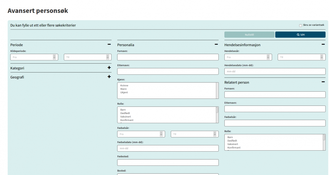The image size is (329, 175).
Task: Focus the Relatert person Fornavn field
Action: click(275, 95)
